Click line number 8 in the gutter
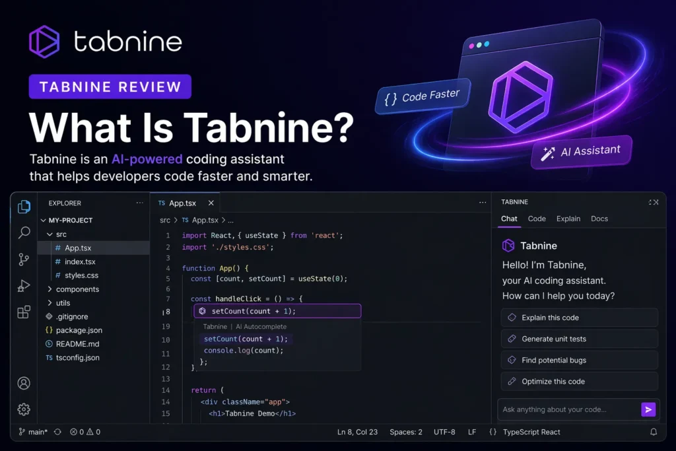This screenshot has width=676, height=451. pyautogui.click(x=168, y=311)
